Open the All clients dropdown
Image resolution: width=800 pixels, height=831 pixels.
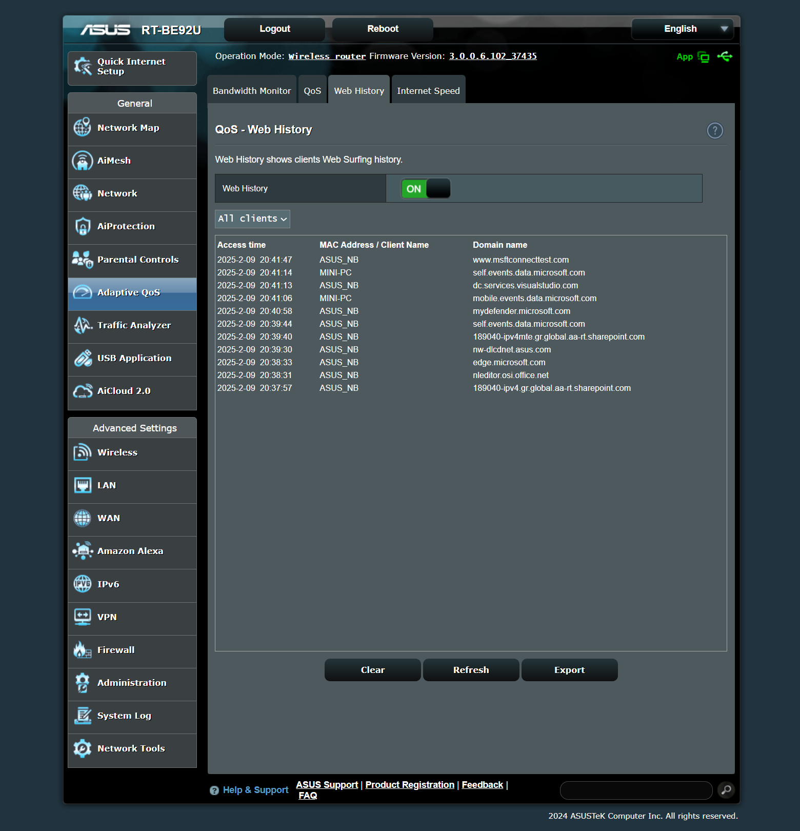[x=252, y=219]
